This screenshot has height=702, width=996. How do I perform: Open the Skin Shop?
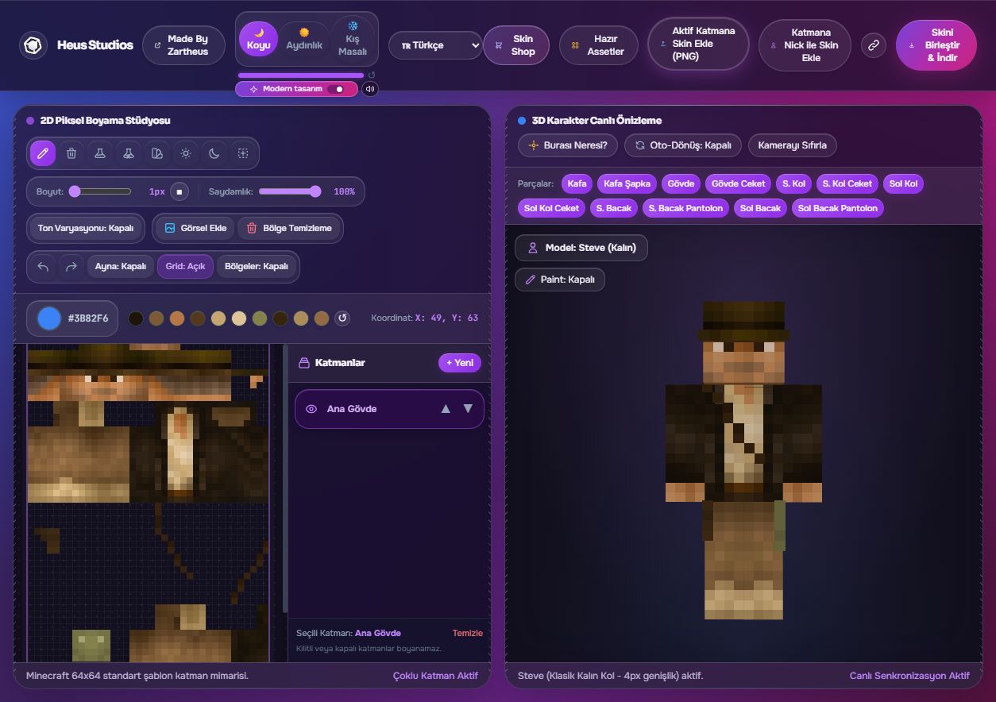515,45
